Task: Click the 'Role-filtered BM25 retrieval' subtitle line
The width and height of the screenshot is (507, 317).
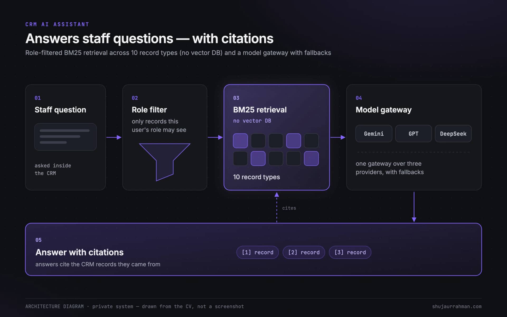Action: (178, 53)
